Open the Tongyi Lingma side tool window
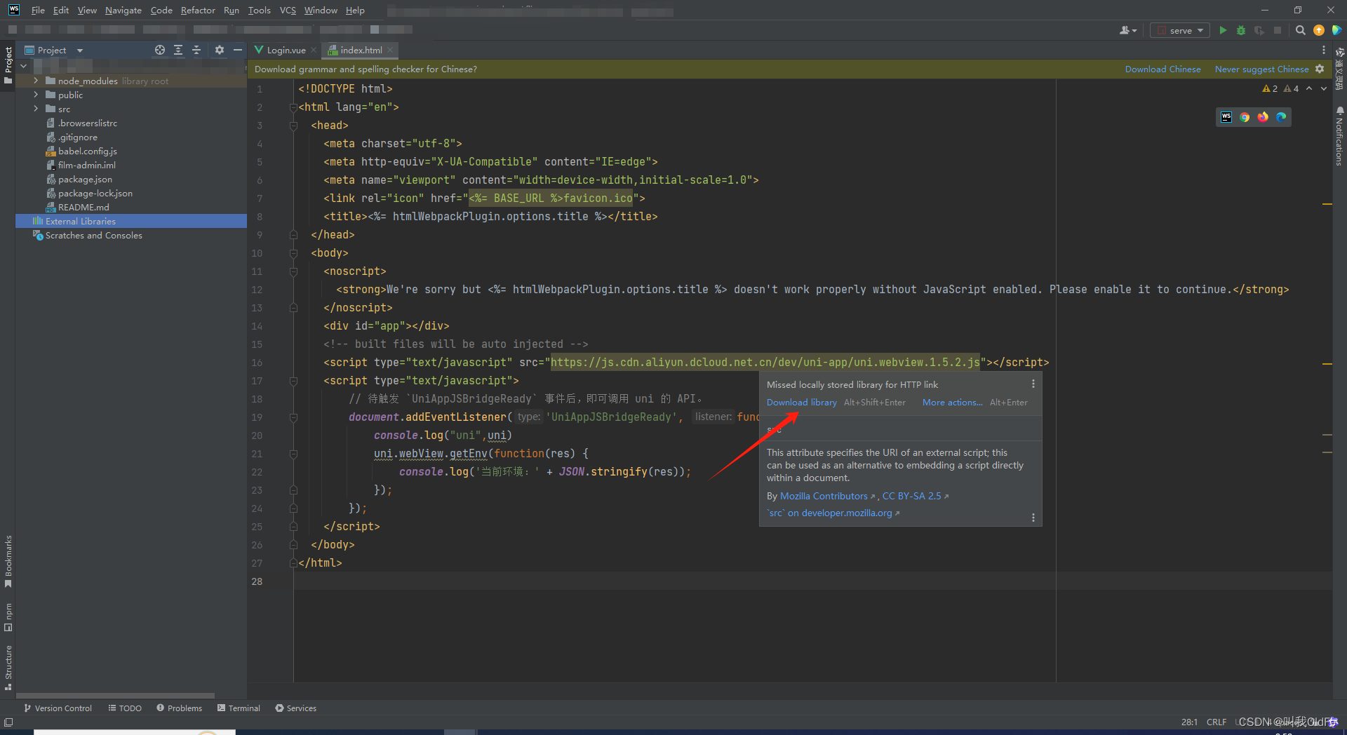 [x=1339, y=69]
